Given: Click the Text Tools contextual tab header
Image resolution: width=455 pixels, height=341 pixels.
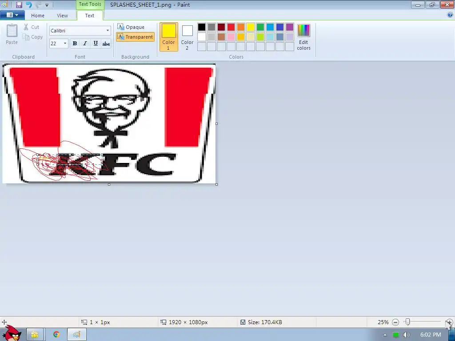Looking at the screenshot, I should 90,4.
